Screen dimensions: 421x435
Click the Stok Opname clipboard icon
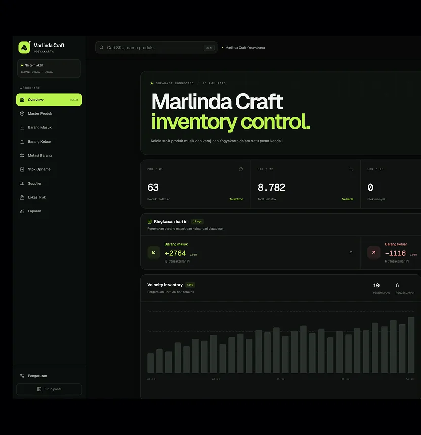[x=22, y=169]
